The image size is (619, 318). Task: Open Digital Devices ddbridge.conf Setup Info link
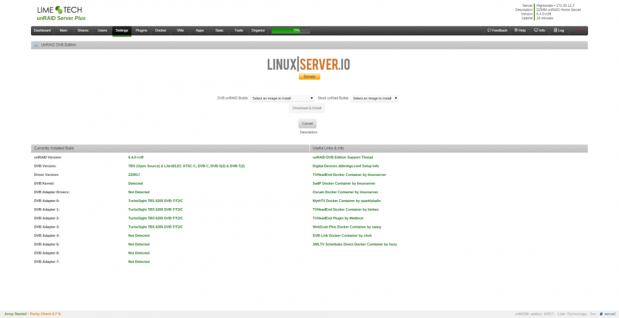click(x=346, y=166)
